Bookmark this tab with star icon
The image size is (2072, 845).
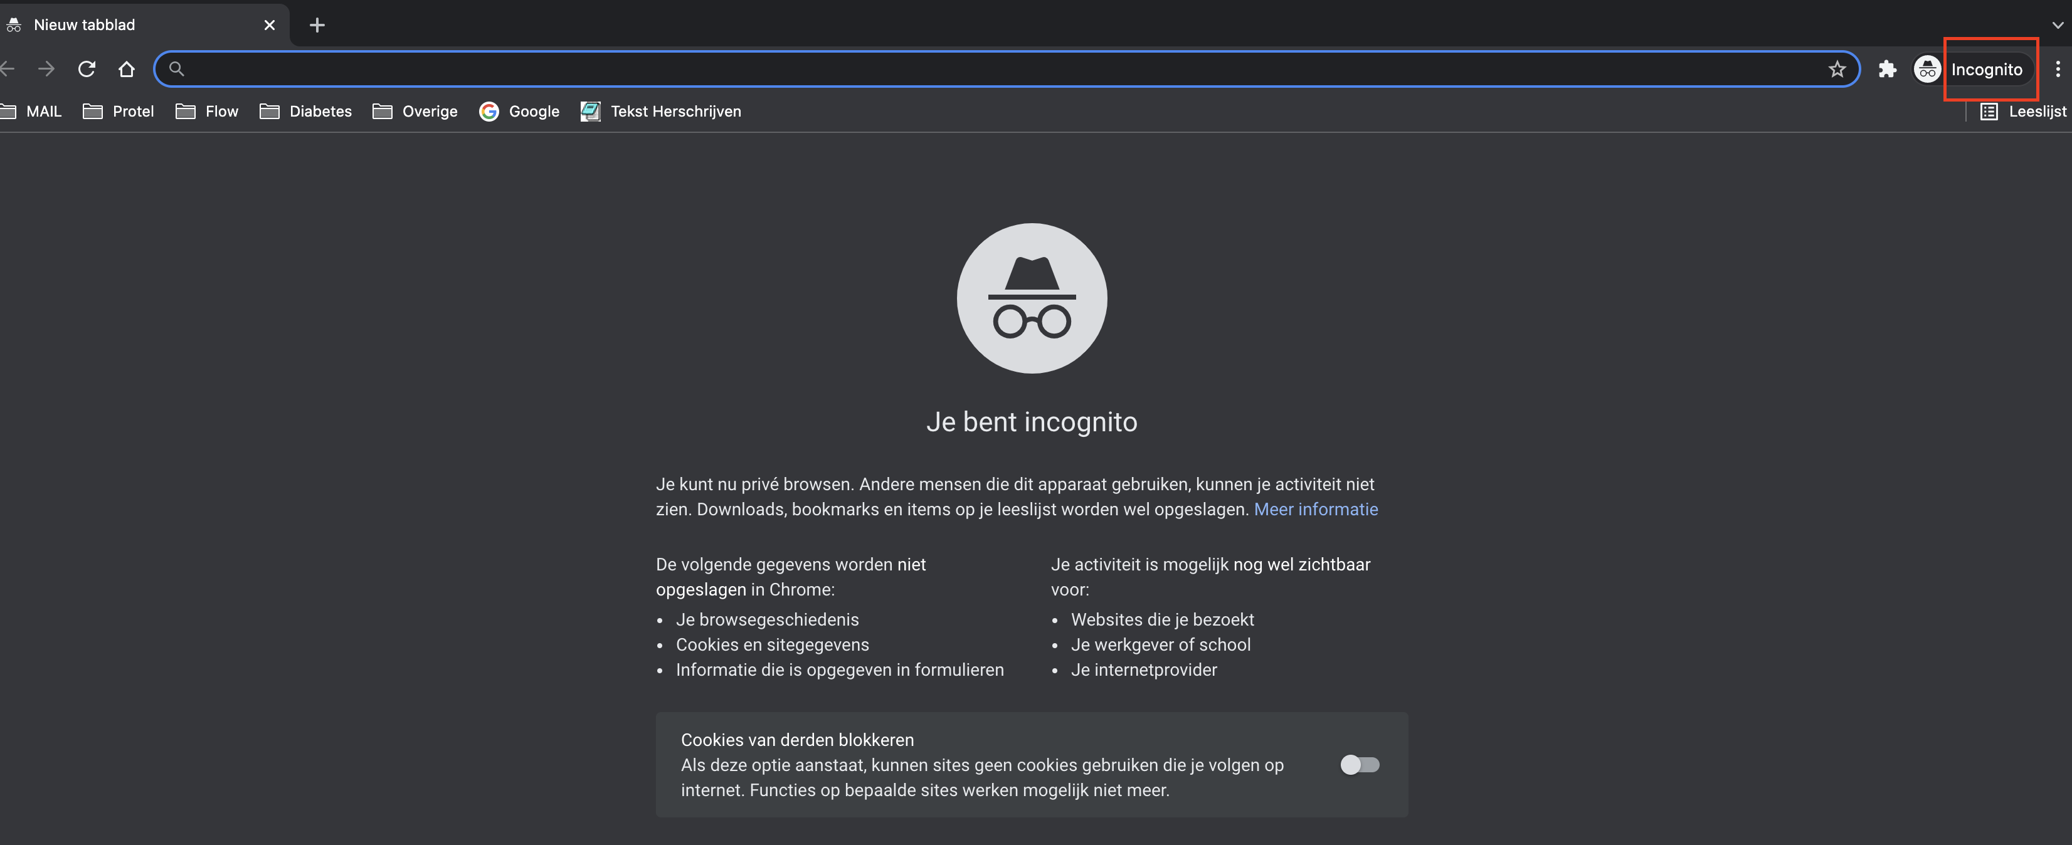(x=1837, y=69)
